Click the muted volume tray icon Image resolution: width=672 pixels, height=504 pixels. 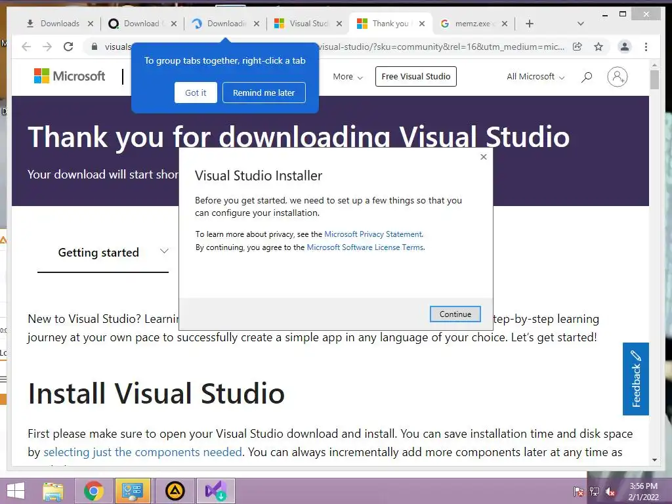tap(610, 492)
